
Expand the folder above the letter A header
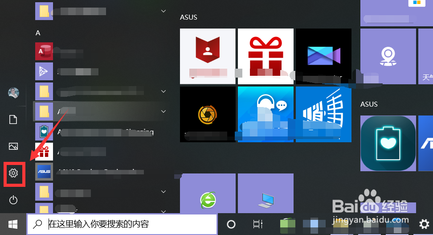click(163, 11)
